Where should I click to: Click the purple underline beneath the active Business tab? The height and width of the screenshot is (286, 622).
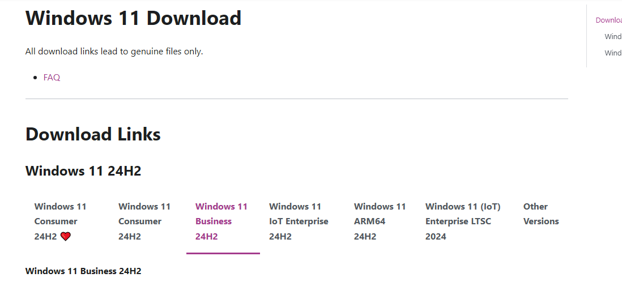[223, 253]
